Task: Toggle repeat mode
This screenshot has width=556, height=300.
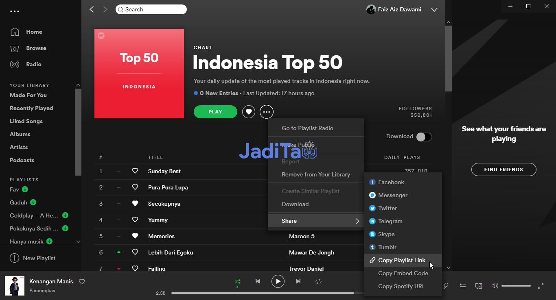Action: coord(319,281)
